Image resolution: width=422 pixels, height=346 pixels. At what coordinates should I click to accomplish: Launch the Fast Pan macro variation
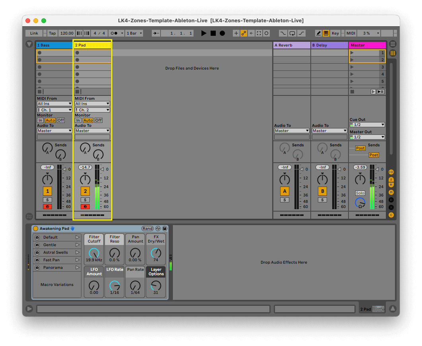[77, 260]
